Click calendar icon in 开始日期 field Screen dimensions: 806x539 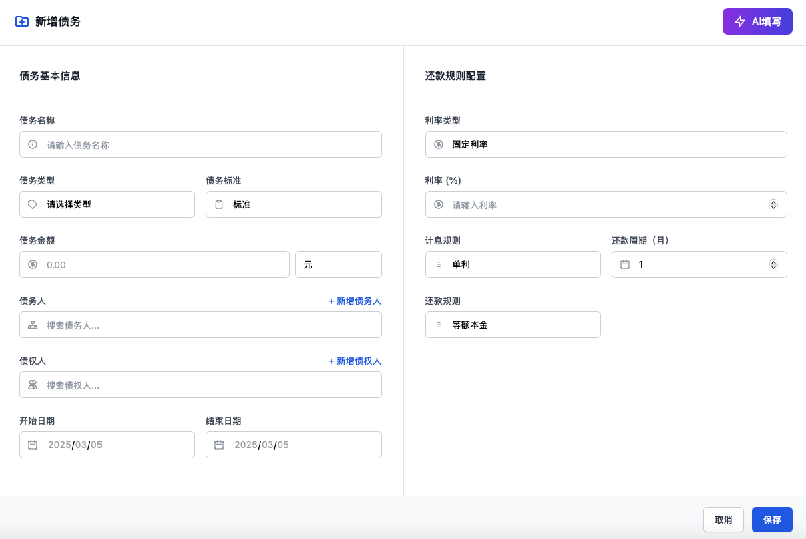(x=33, y=445)
